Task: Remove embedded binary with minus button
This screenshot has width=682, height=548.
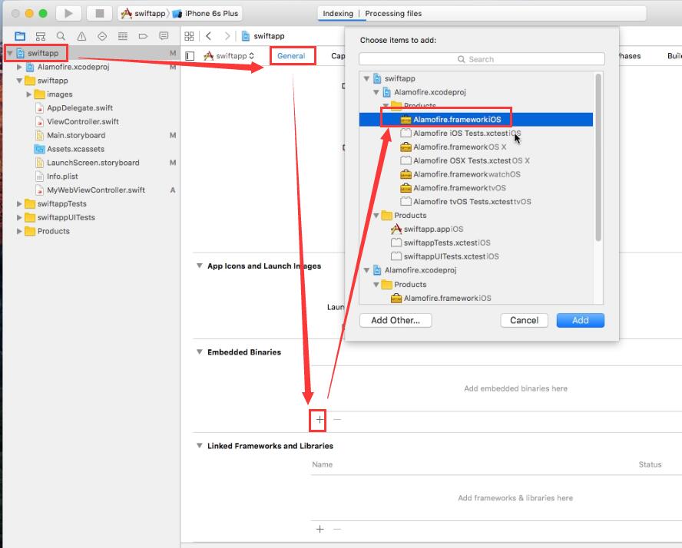Action: point(337,420)
